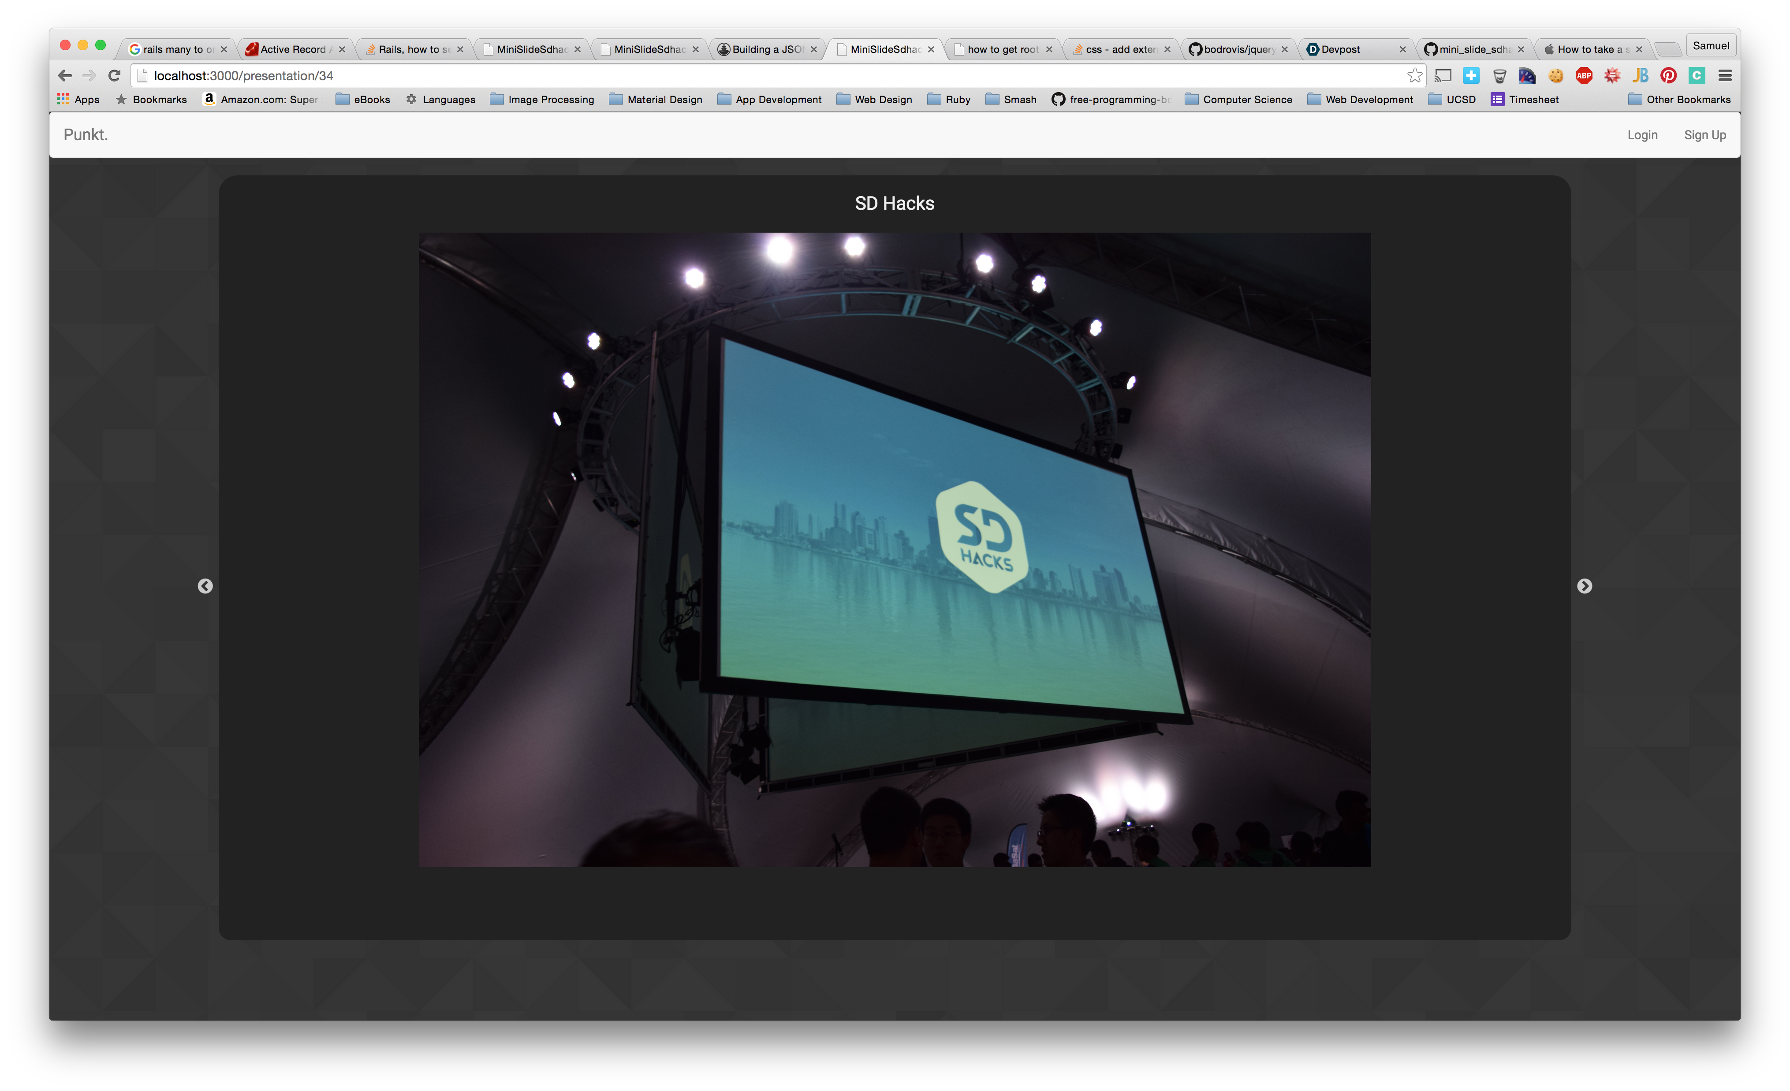The image size is (1790, 1091).
Task: Click the Login link
Action: 1642,135
